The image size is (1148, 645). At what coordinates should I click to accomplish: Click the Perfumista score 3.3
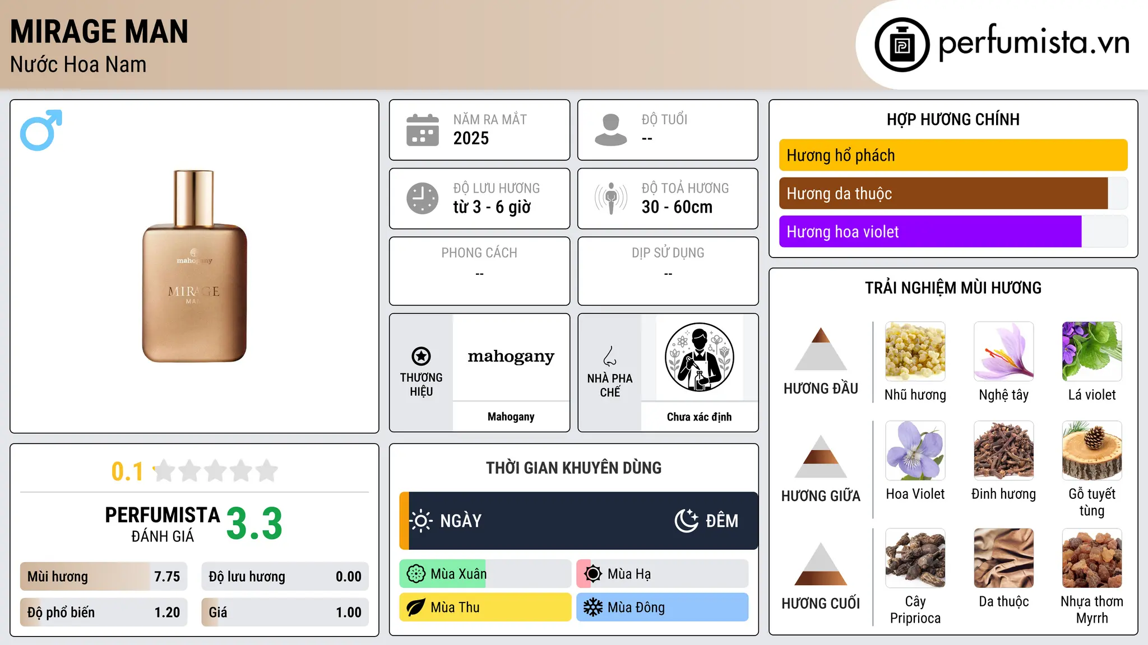254,524
